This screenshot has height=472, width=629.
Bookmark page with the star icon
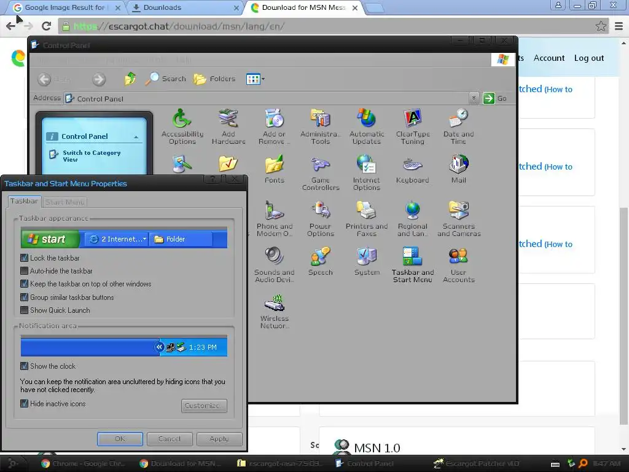(x=601, y=26)
